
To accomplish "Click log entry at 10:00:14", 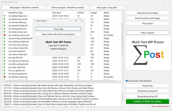I will click(x=49, y=104).
